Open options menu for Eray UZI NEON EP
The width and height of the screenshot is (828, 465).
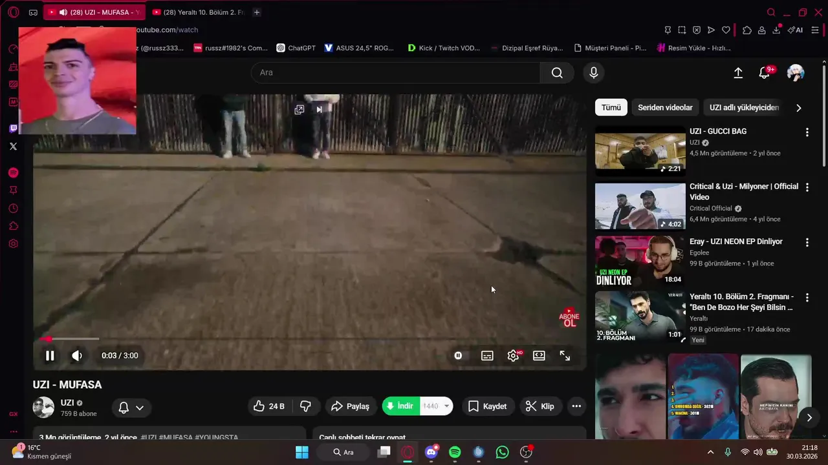click(x=807, y=242)
